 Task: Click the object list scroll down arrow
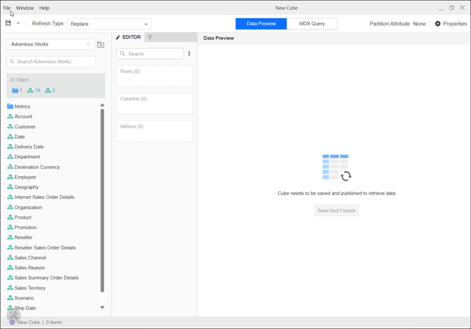102,308
